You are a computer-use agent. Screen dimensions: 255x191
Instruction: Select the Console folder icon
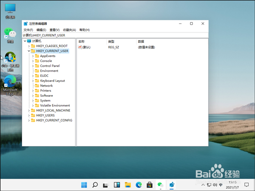coord(37,61)
